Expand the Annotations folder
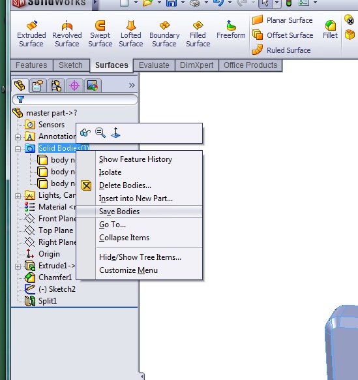This screenshot has height=380, width=358. (18, 137)
